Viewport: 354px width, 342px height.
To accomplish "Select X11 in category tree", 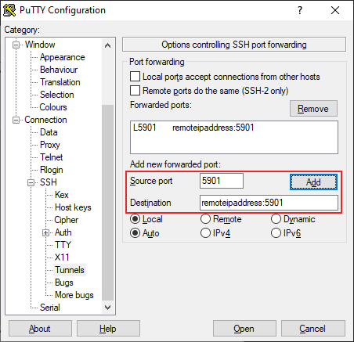I will [62, 257].
